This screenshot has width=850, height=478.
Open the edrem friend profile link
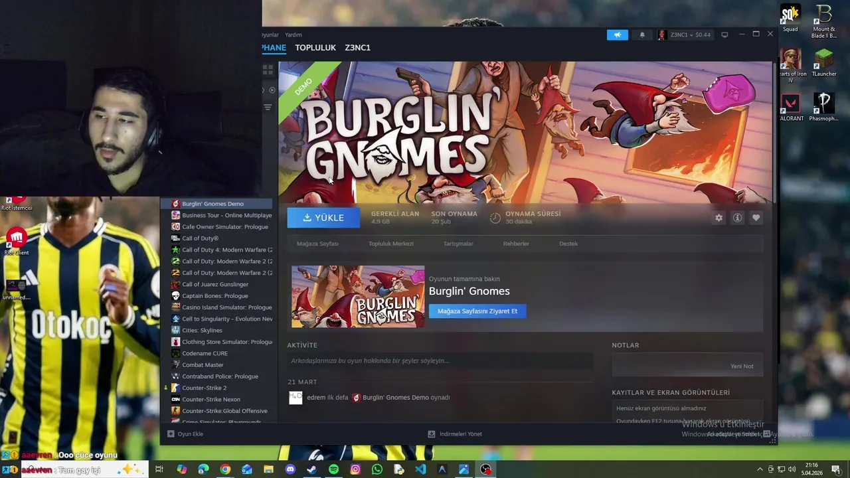point(316,398)
